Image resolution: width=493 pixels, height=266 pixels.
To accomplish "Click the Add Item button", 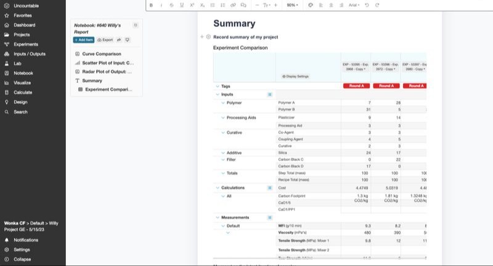I will point(83,39).
